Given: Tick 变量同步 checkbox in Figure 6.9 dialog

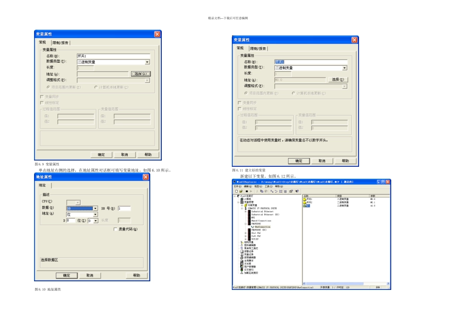Looking at the screenshot, I should coord(42,96).
